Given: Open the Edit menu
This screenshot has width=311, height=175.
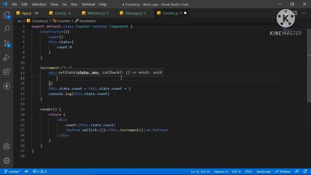Looking at the screenshot, I should [x=24, y=4].
